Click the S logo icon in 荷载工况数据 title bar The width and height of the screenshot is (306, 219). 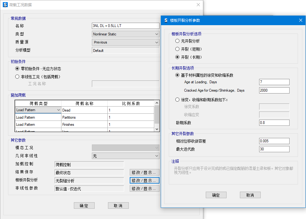coord(5,5)
